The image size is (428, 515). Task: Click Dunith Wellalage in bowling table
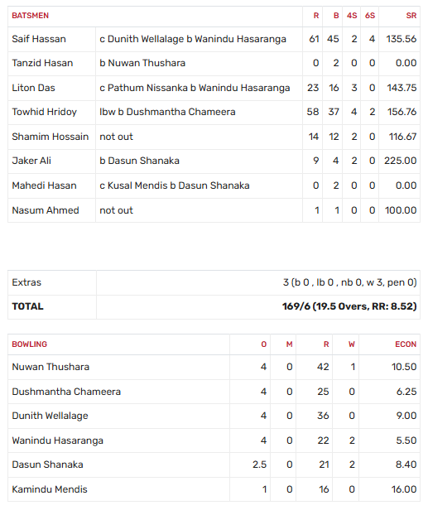point(50,416)
